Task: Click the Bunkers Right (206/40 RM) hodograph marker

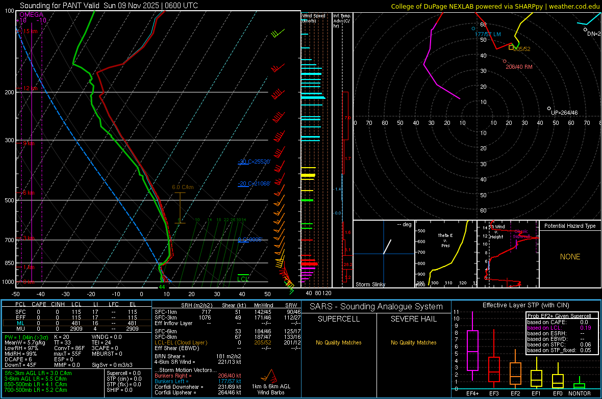Action: tap(505, 61)
